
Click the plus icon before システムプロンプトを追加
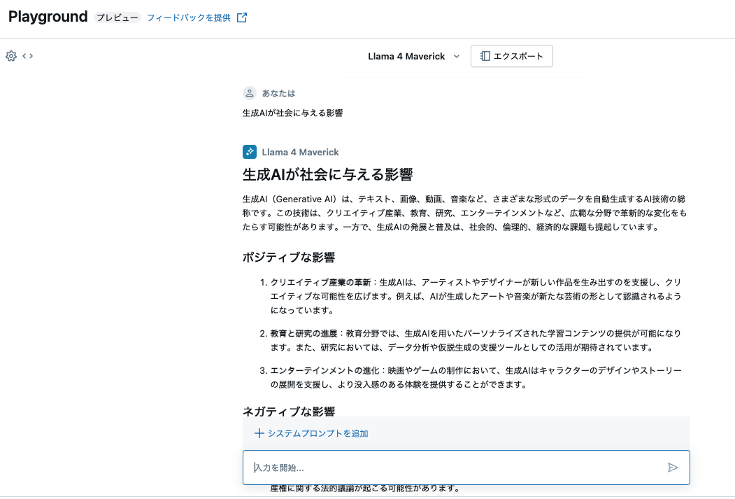[258, 434]
